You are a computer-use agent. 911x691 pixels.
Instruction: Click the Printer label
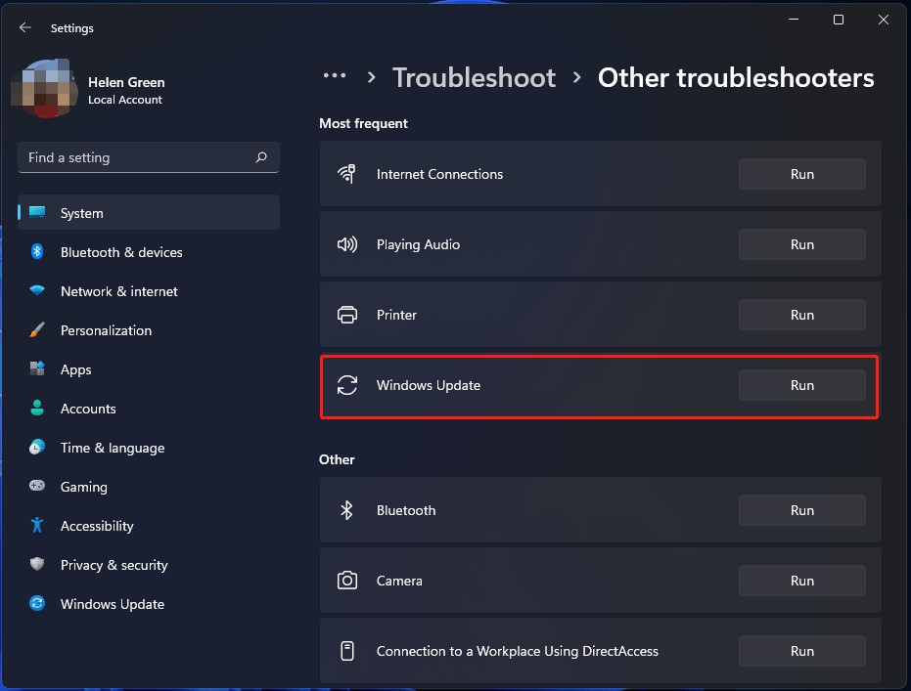coord(396,315)
